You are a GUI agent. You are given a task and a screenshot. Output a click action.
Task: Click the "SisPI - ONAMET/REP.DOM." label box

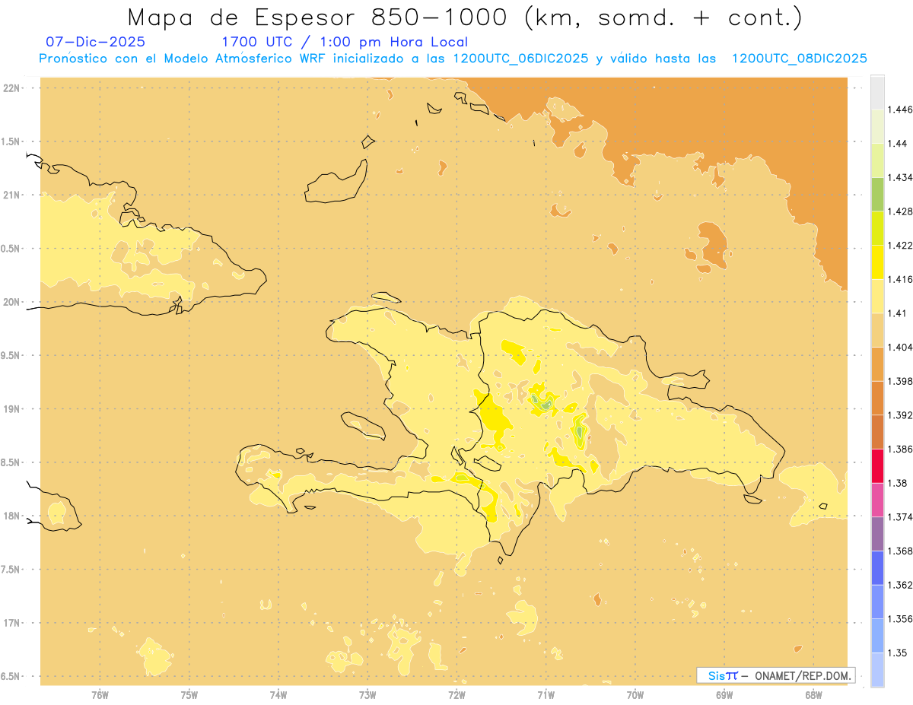[x=775, y=675]
